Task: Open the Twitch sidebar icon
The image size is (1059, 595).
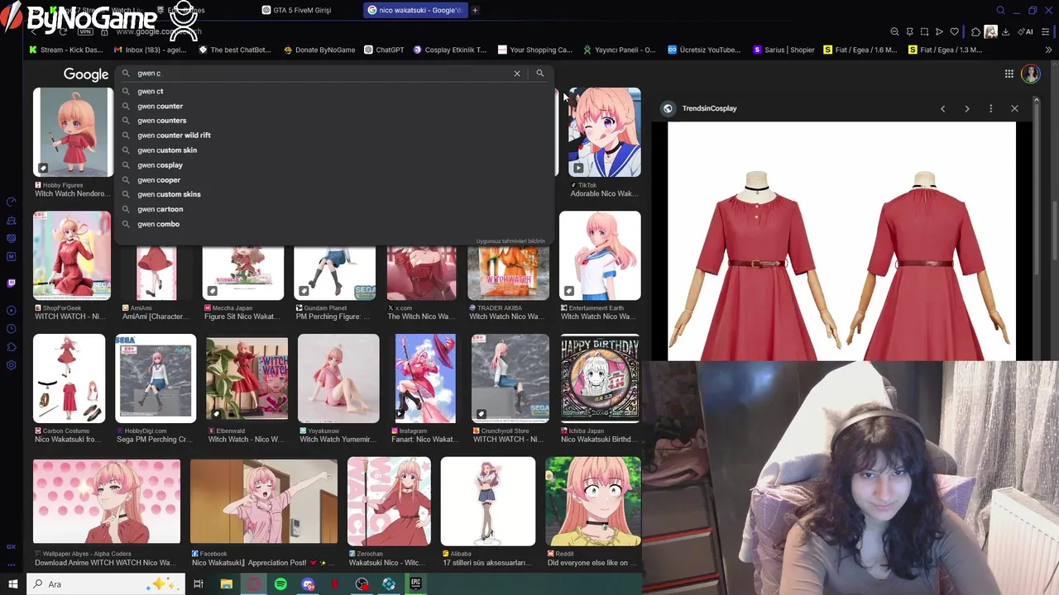Action: 11,283
